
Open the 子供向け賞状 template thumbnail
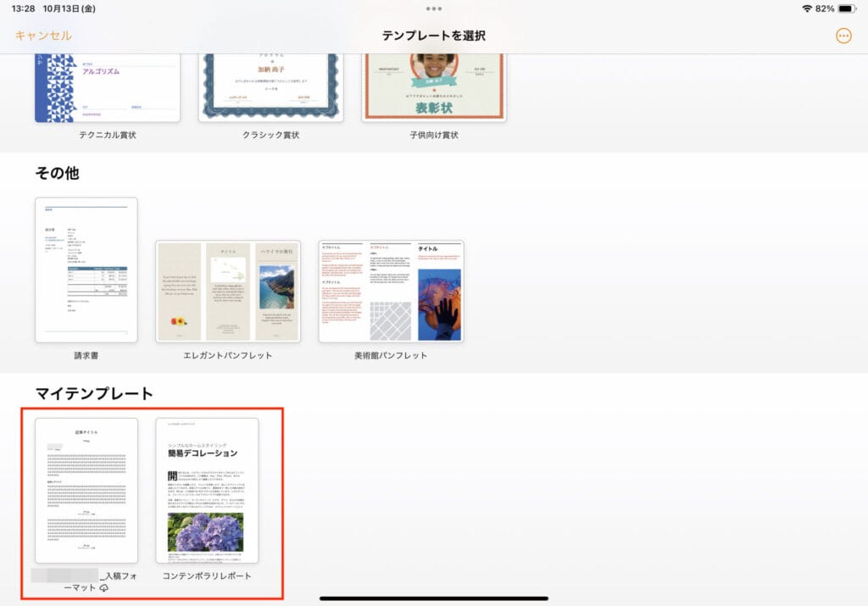pos(433,87)
